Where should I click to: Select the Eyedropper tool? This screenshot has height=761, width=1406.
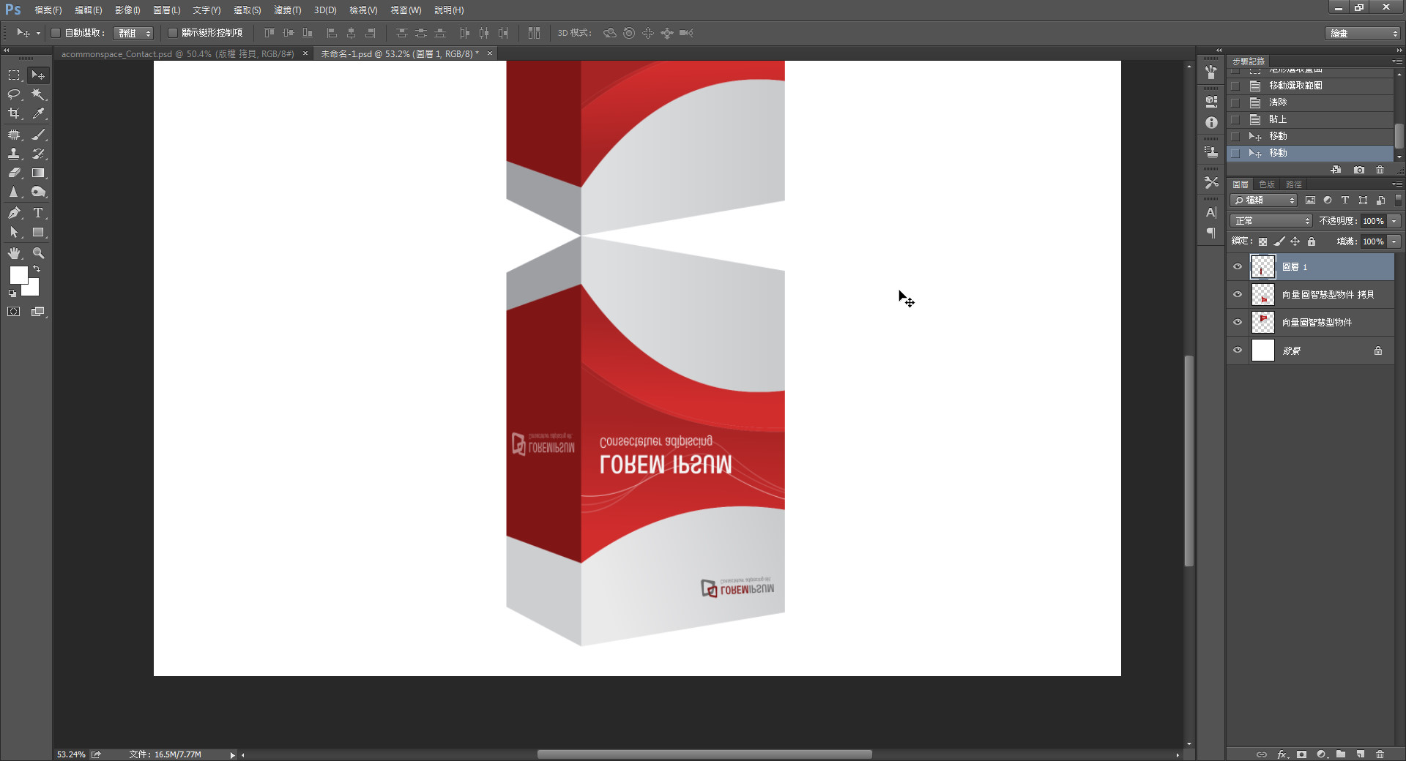coord(38,113)
